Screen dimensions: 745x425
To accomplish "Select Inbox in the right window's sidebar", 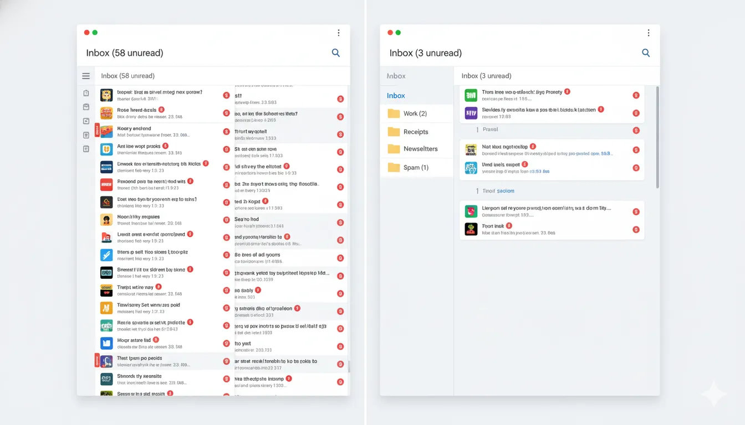I will [x=417, y=95].
